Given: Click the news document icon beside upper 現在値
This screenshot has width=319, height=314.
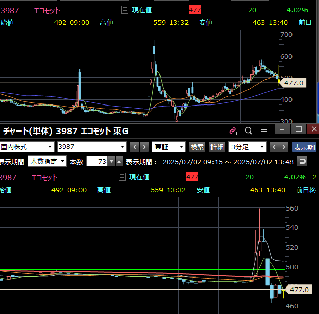Looking at the screenshot, I should [x=125, y=10].
